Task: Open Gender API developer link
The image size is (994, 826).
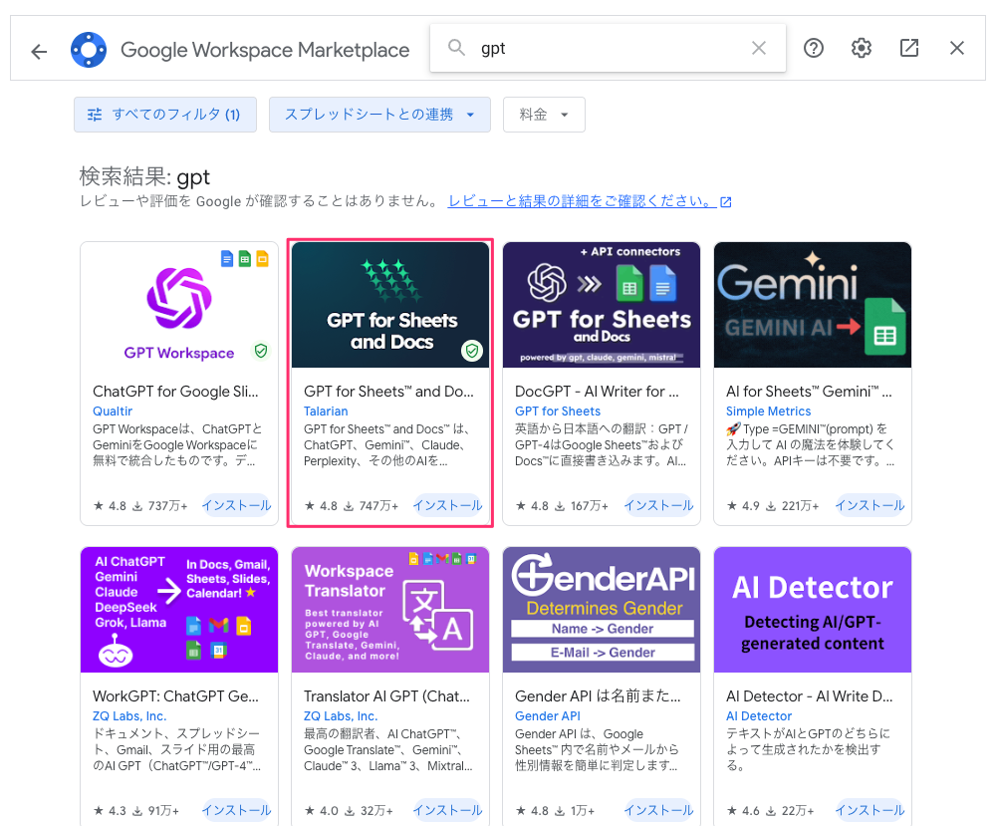Action: (x=548, y=715)
